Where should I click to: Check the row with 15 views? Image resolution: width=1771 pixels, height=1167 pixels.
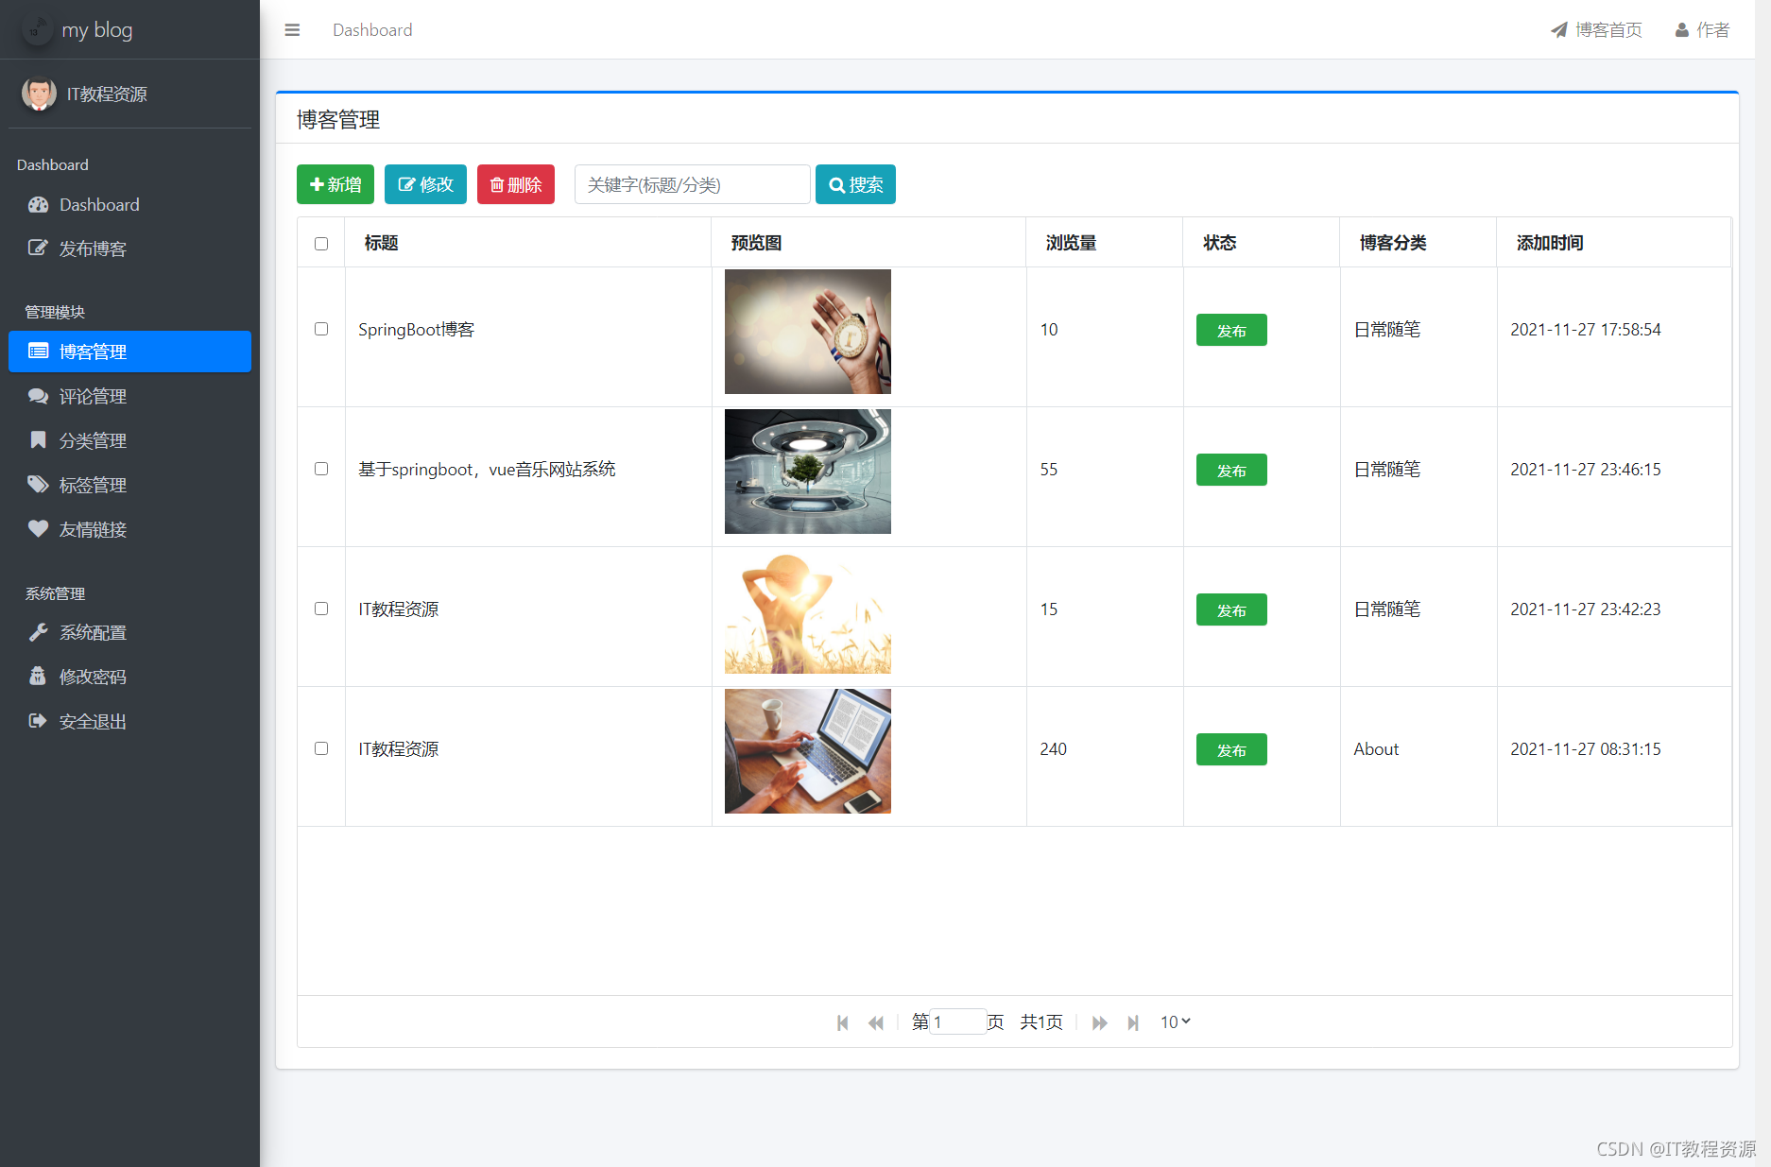pyautogui.click(x=321, y=609)
